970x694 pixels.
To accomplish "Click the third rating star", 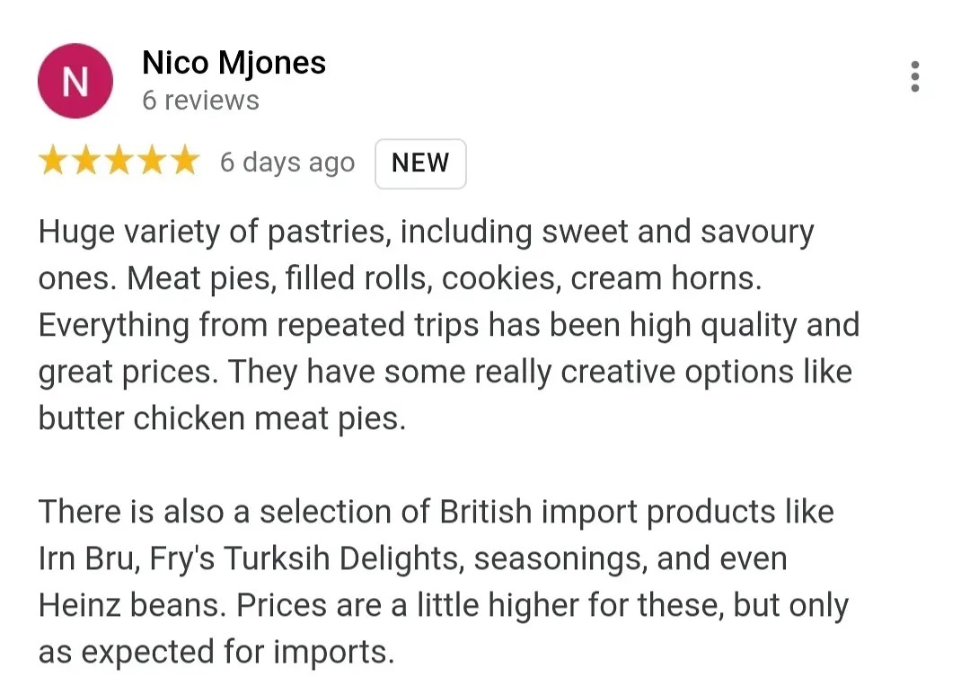I will pyautogui.click(x=119, y=163).
